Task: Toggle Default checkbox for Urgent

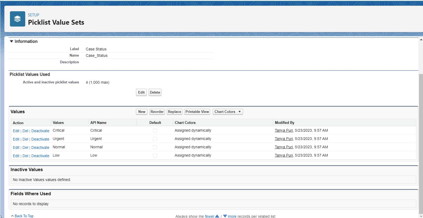Action: 155,139
